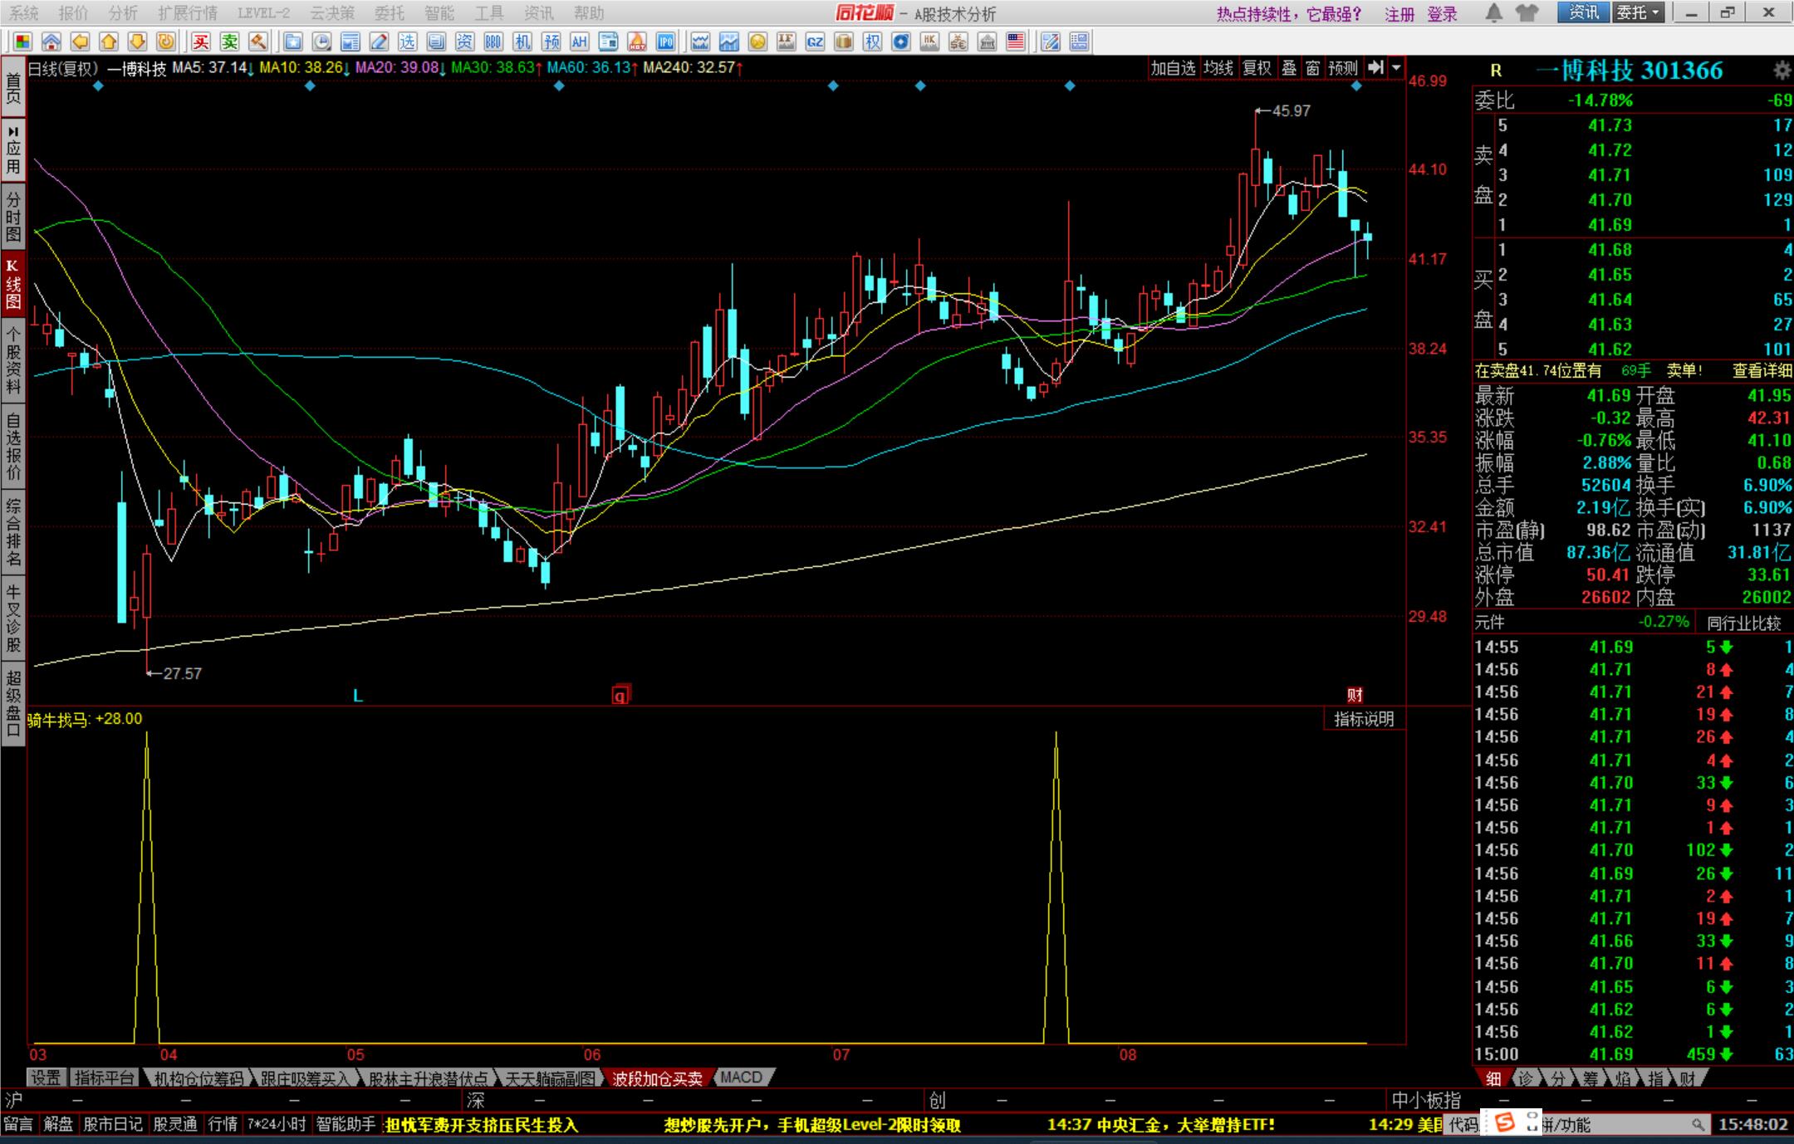Toggle 均线 moving average display
The height and width of the screenshot is (1144, 1794).
tap(1218, 68)
